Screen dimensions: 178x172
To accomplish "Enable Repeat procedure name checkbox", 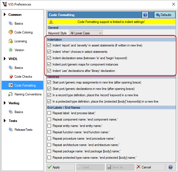I will click(49, 139).
